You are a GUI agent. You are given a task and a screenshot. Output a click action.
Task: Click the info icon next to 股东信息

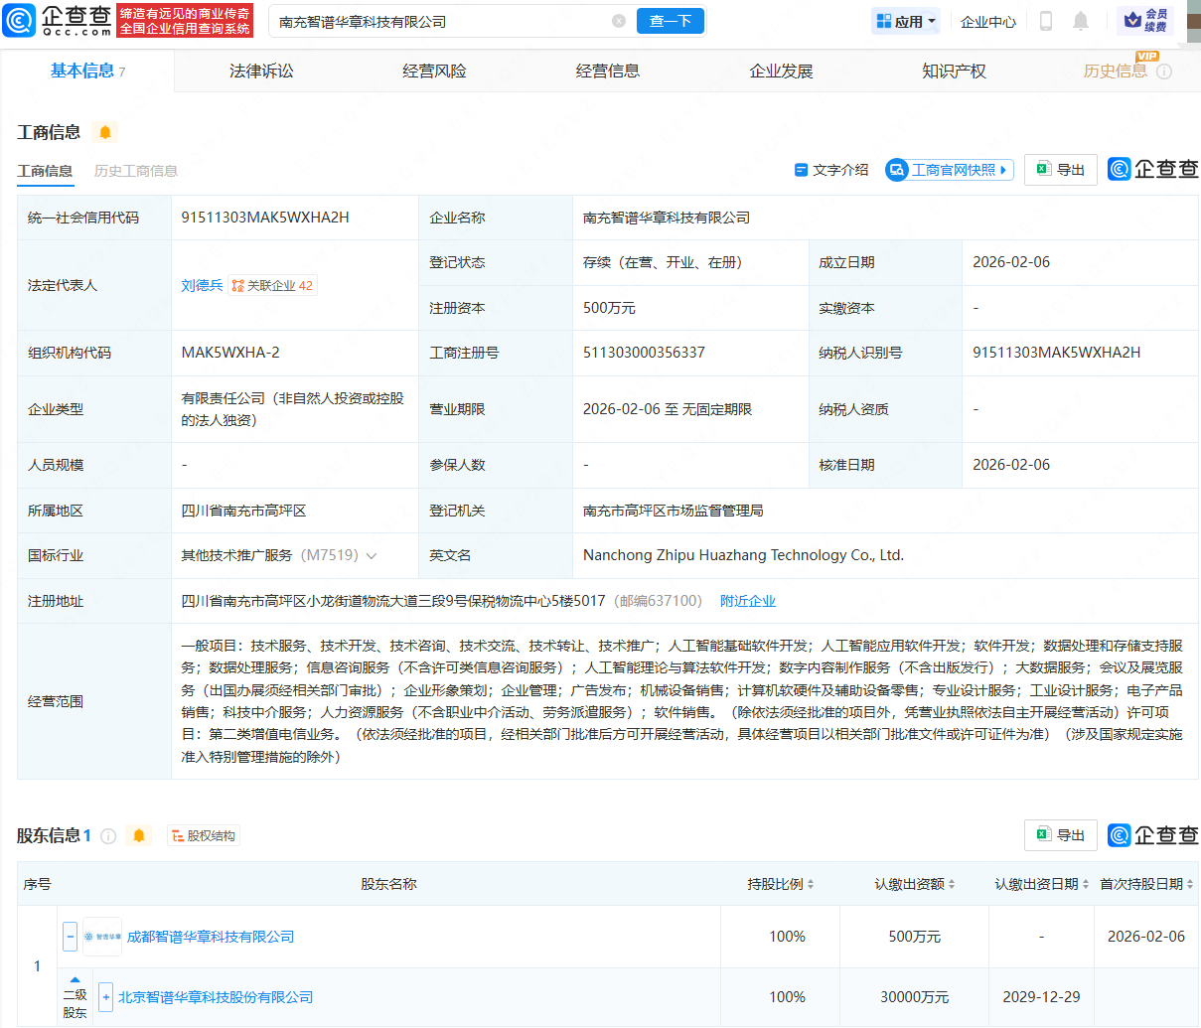(x=108, y=835)
